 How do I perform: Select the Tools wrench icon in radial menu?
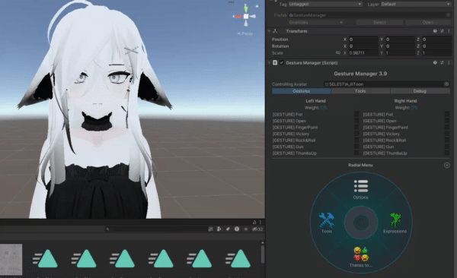coord(327,220)
